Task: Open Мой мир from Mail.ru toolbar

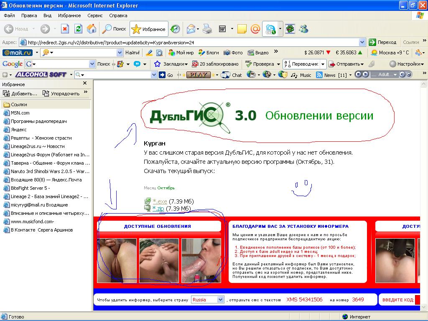Action: click(x=181, y=53)
